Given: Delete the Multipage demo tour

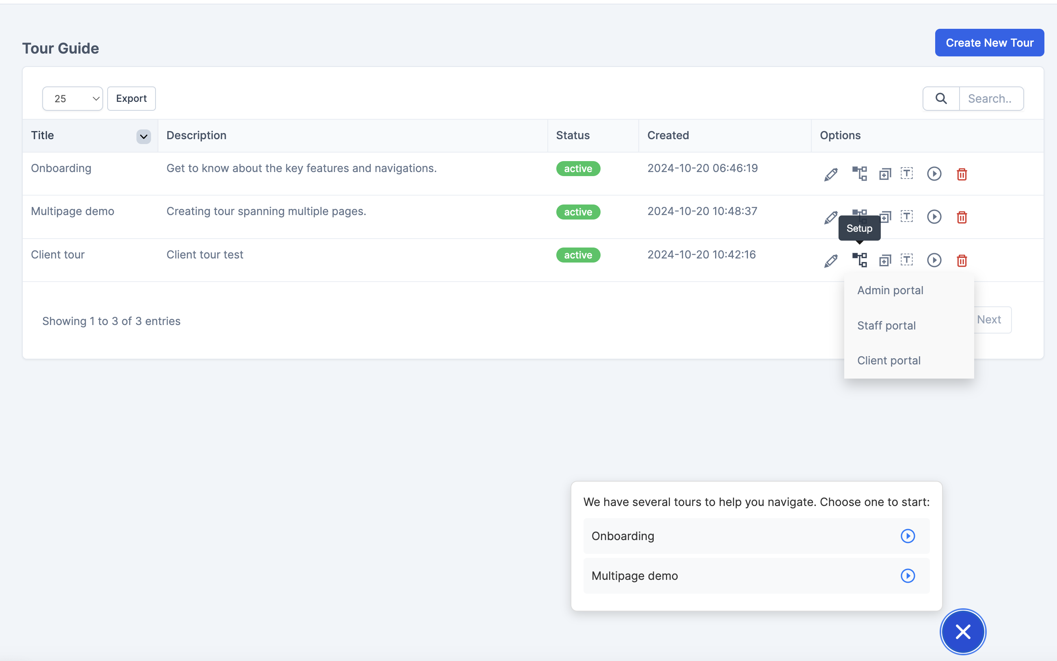Looking at the screenshot, I should [962, 217].
